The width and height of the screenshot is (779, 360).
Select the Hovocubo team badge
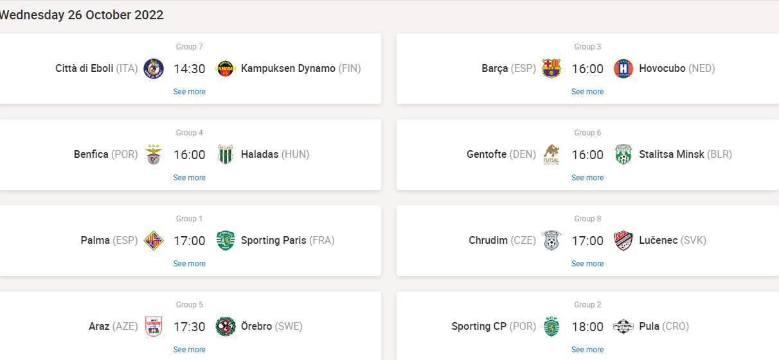coord(623,69)
